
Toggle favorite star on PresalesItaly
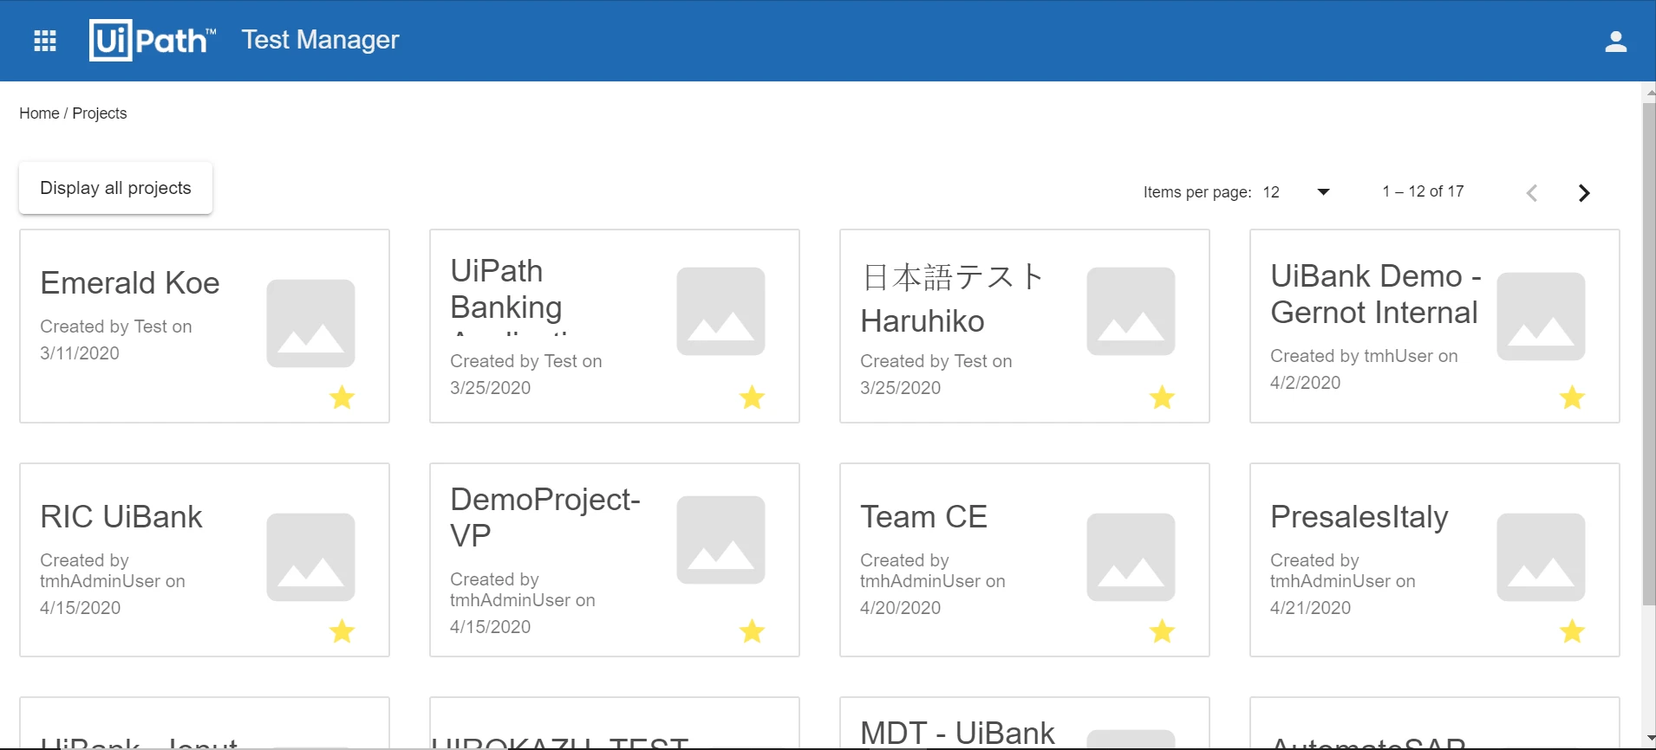tap(1573, 631)
